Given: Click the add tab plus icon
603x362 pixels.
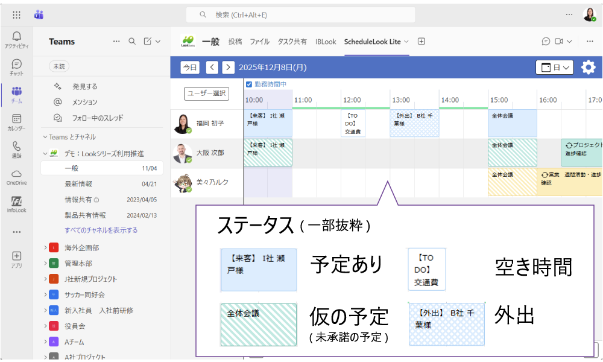Looking at the screenshot, I should [421, 42].
